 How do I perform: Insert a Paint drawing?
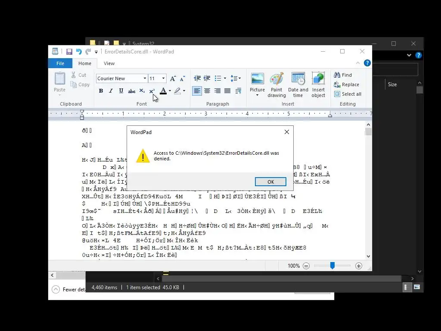[276, 84]
